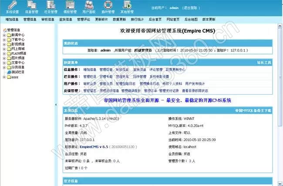
Task: Click the 帝国MYSQL备份王下载 link
Action: pos(253,111)
